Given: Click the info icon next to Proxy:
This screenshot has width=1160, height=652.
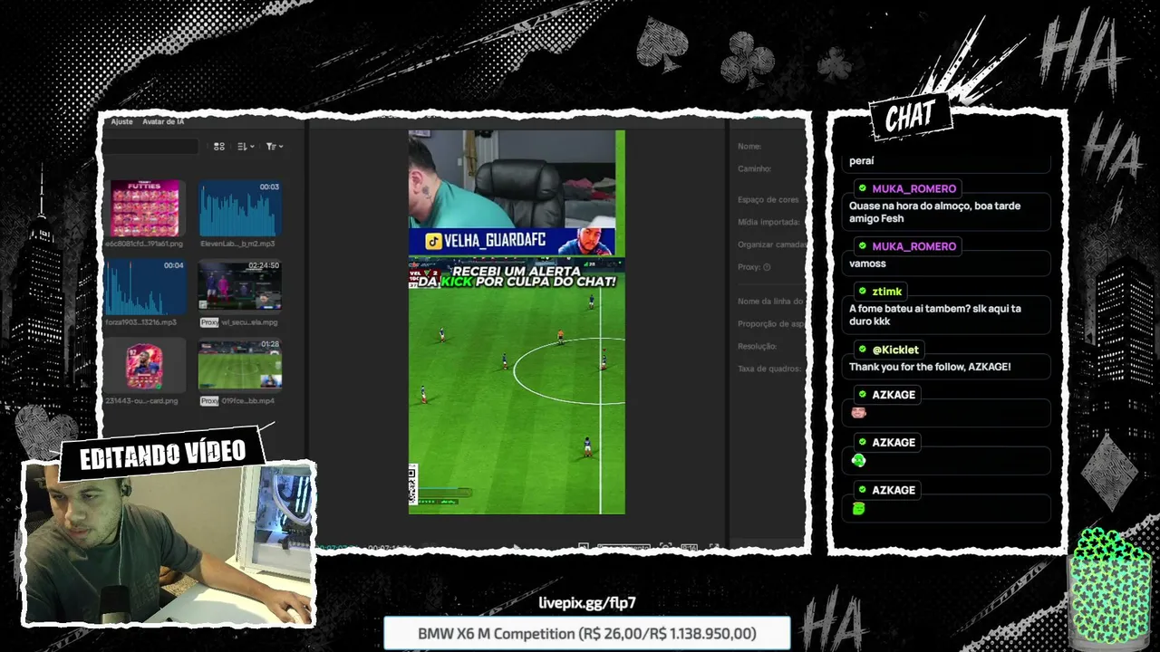Looking at the screenshot, I should click(767, 267).
